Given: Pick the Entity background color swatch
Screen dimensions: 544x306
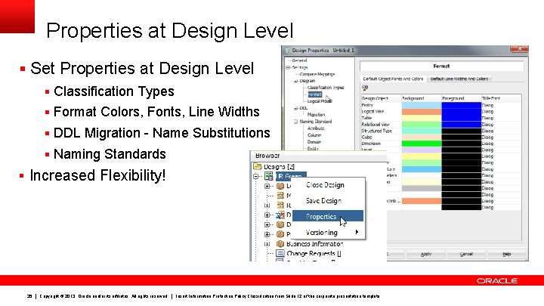Looking at the screenshot, I should [x=422, y=105].
